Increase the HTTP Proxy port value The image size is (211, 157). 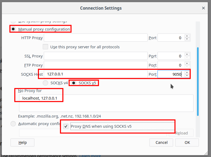pyautogui.click(x=187, y=36)
